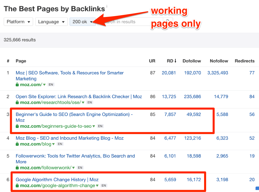Open the Followerwonk page title link
259x192 pixels.
click(75, 159)
